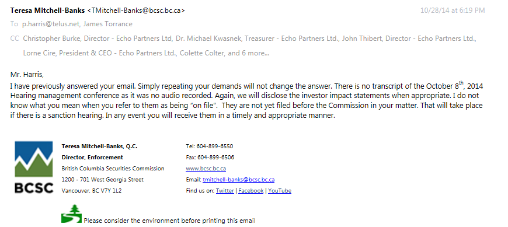Click the green tree environment icon
The image size is (508, 227).
pyautogui.click(x=71, y=214)
